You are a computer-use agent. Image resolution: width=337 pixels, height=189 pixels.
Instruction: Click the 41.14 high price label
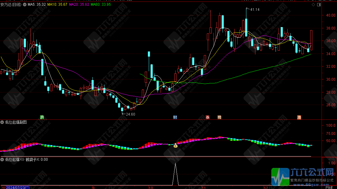click(x=255, y=10)
